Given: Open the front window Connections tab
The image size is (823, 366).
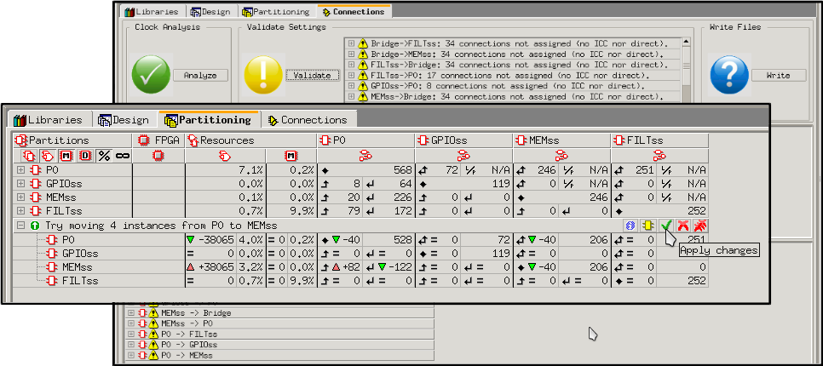Looking at the screenshot, I should pyautogui.click(x=308, y=119).
